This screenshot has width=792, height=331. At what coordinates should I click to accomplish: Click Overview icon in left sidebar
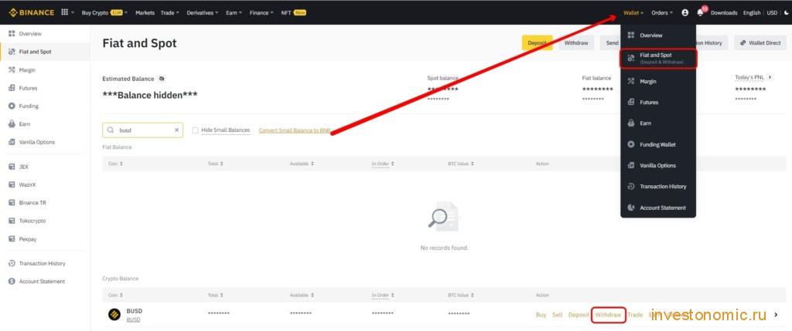[x=12, y=34]
